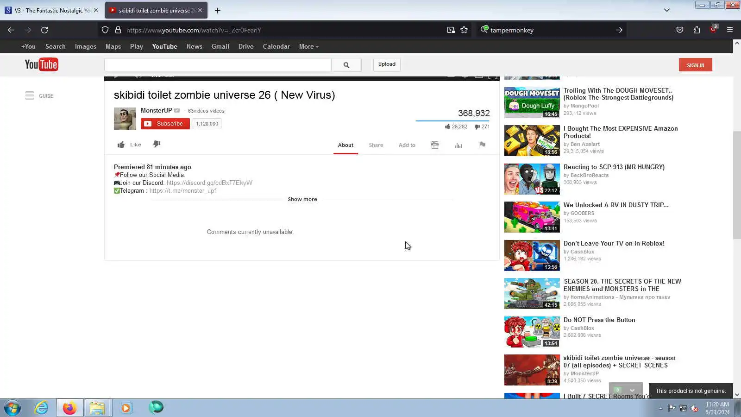Expand description with Show more
The image size is (741, 417).
coord(302,199)
